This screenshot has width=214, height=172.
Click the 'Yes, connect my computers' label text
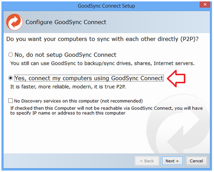coord(89,78)
